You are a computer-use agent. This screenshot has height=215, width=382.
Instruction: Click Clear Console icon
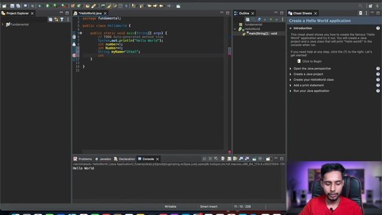223,159
